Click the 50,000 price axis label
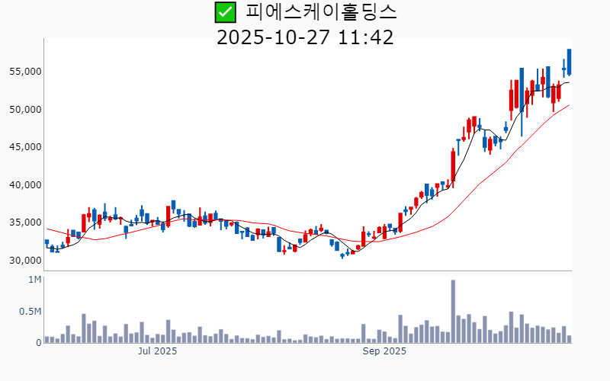 pyautogui.click(x=24, y=110)
